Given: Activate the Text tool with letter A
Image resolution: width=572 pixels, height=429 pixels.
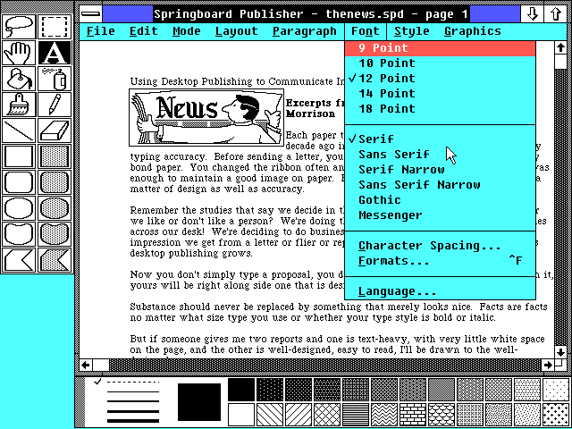Looking at the screenshot, I should [x=55, y=53].
